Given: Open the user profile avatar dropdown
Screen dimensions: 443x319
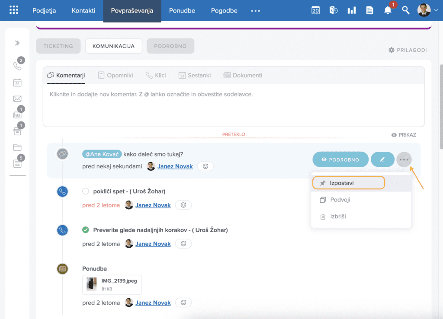Looking at the screenshot, I should pos(427,10).
